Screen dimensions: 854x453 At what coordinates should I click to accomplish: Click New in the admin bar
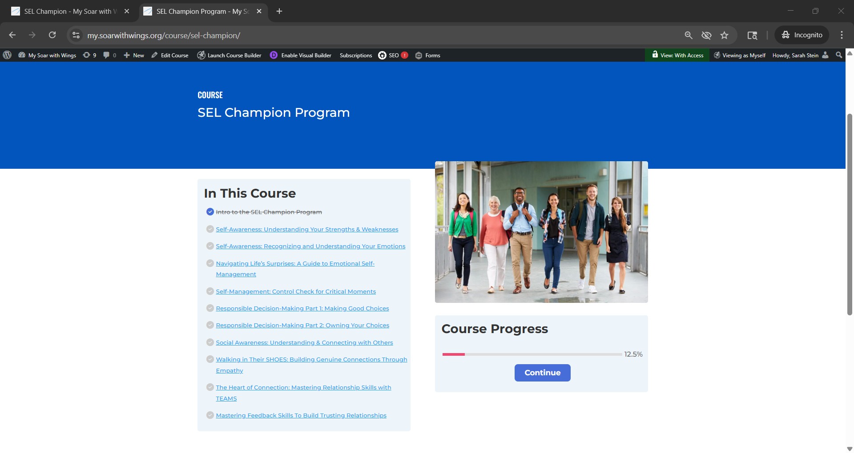pos(134,55)
